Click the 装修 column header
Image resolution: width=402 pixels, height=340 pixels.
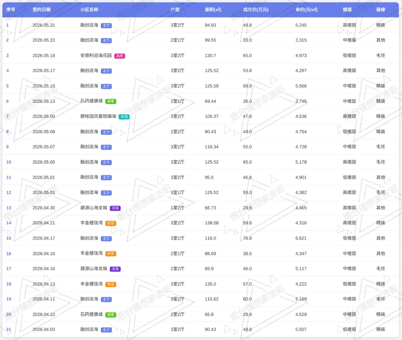[381, 10]
